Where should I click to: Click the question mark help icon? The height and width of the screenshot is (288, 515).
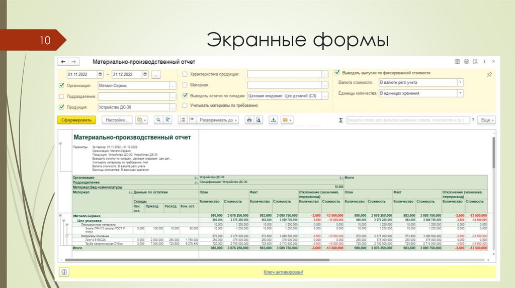click(x=473, y=120)
